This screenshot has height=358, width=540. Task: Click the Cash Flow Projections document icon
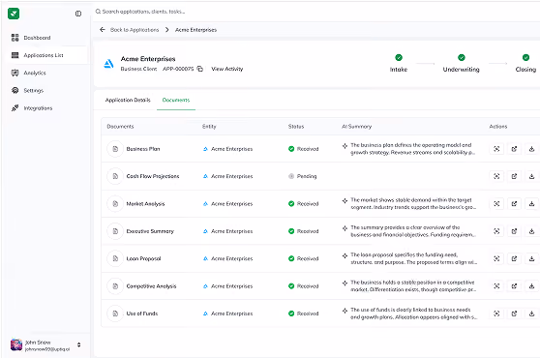click(115, 176)
